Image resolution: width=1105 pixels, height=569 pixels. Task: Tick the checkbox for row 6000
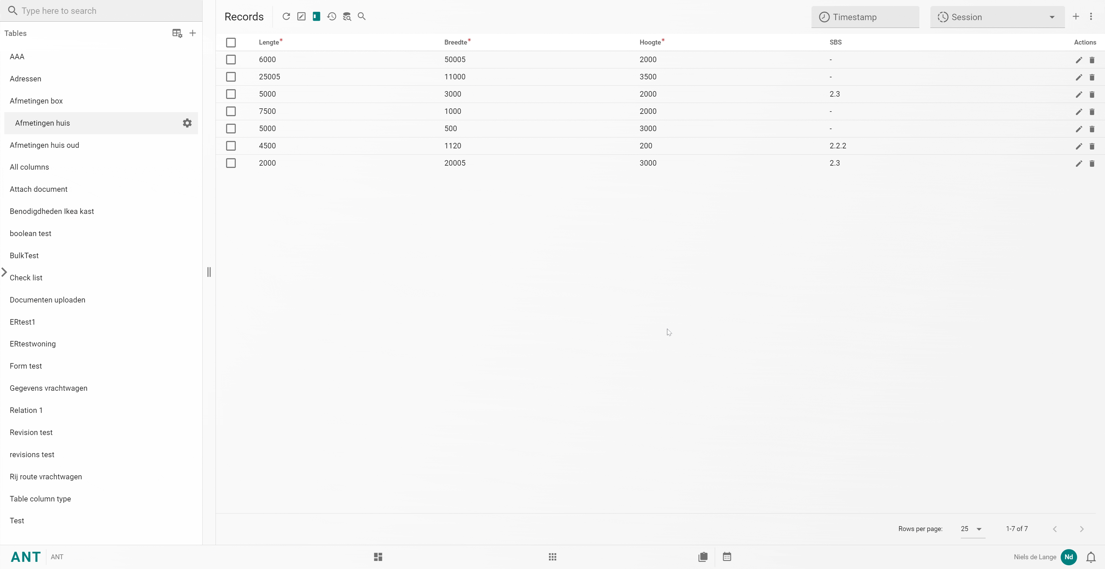[x=231, y=60]
